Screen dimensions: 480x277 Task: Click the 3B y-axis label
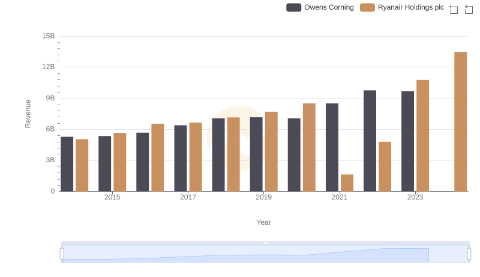[50, 160]
